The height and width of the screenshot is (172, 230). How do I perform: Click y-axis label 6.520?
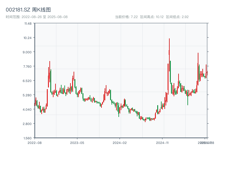point(27,81)
